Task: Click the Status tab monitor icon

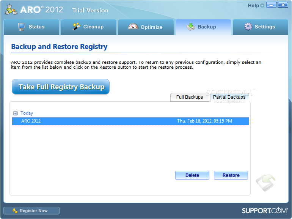Action: [x=22, y=27]
